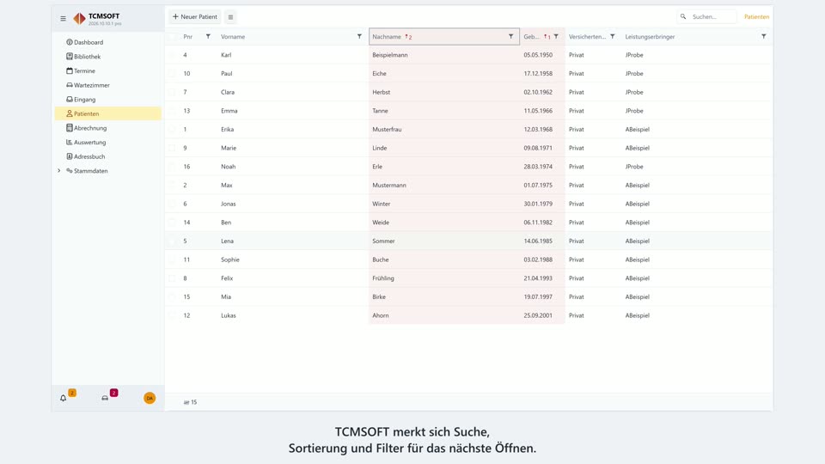
Task: Open waiting room sofa icon with badge
Action: point(105,398)
